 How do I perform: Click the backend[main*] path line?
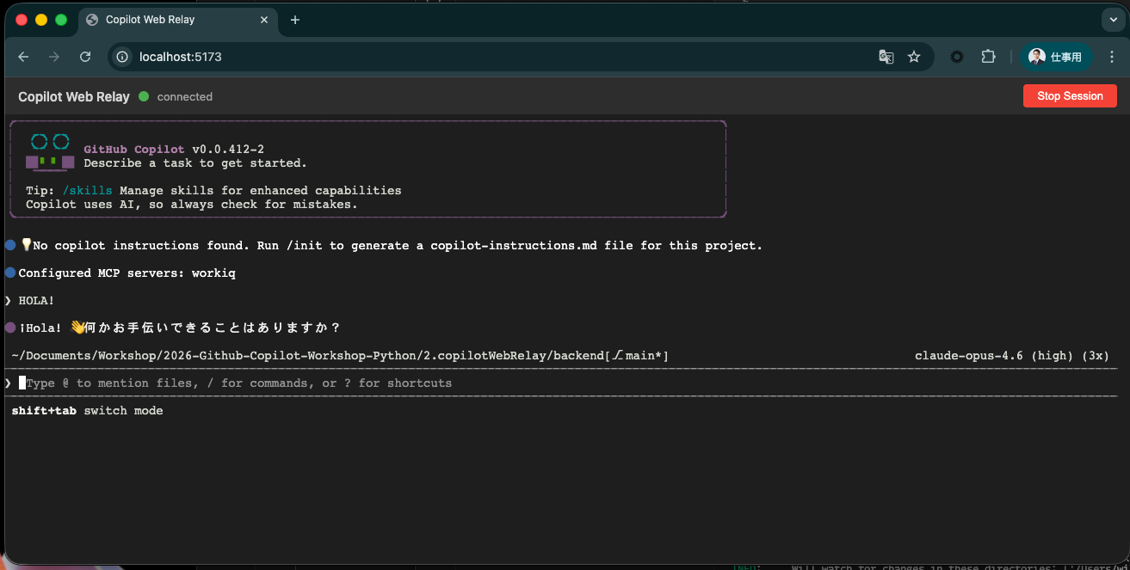(340, 356)
